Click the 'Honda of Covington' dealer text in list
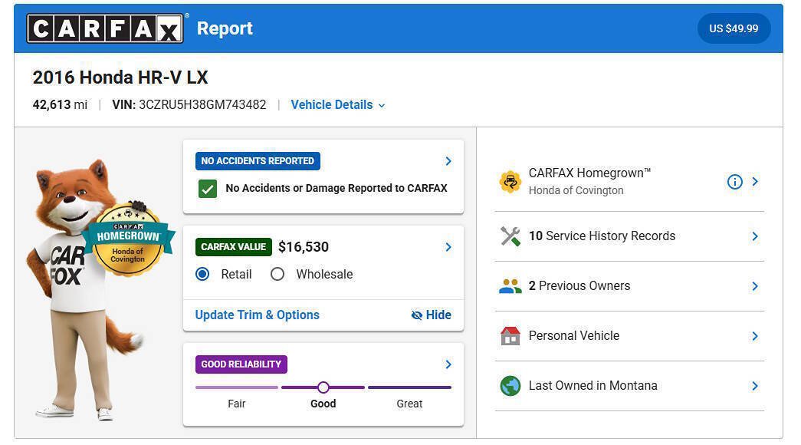The width and height of the screenshot is (801, 445). [x=576, y=190]
